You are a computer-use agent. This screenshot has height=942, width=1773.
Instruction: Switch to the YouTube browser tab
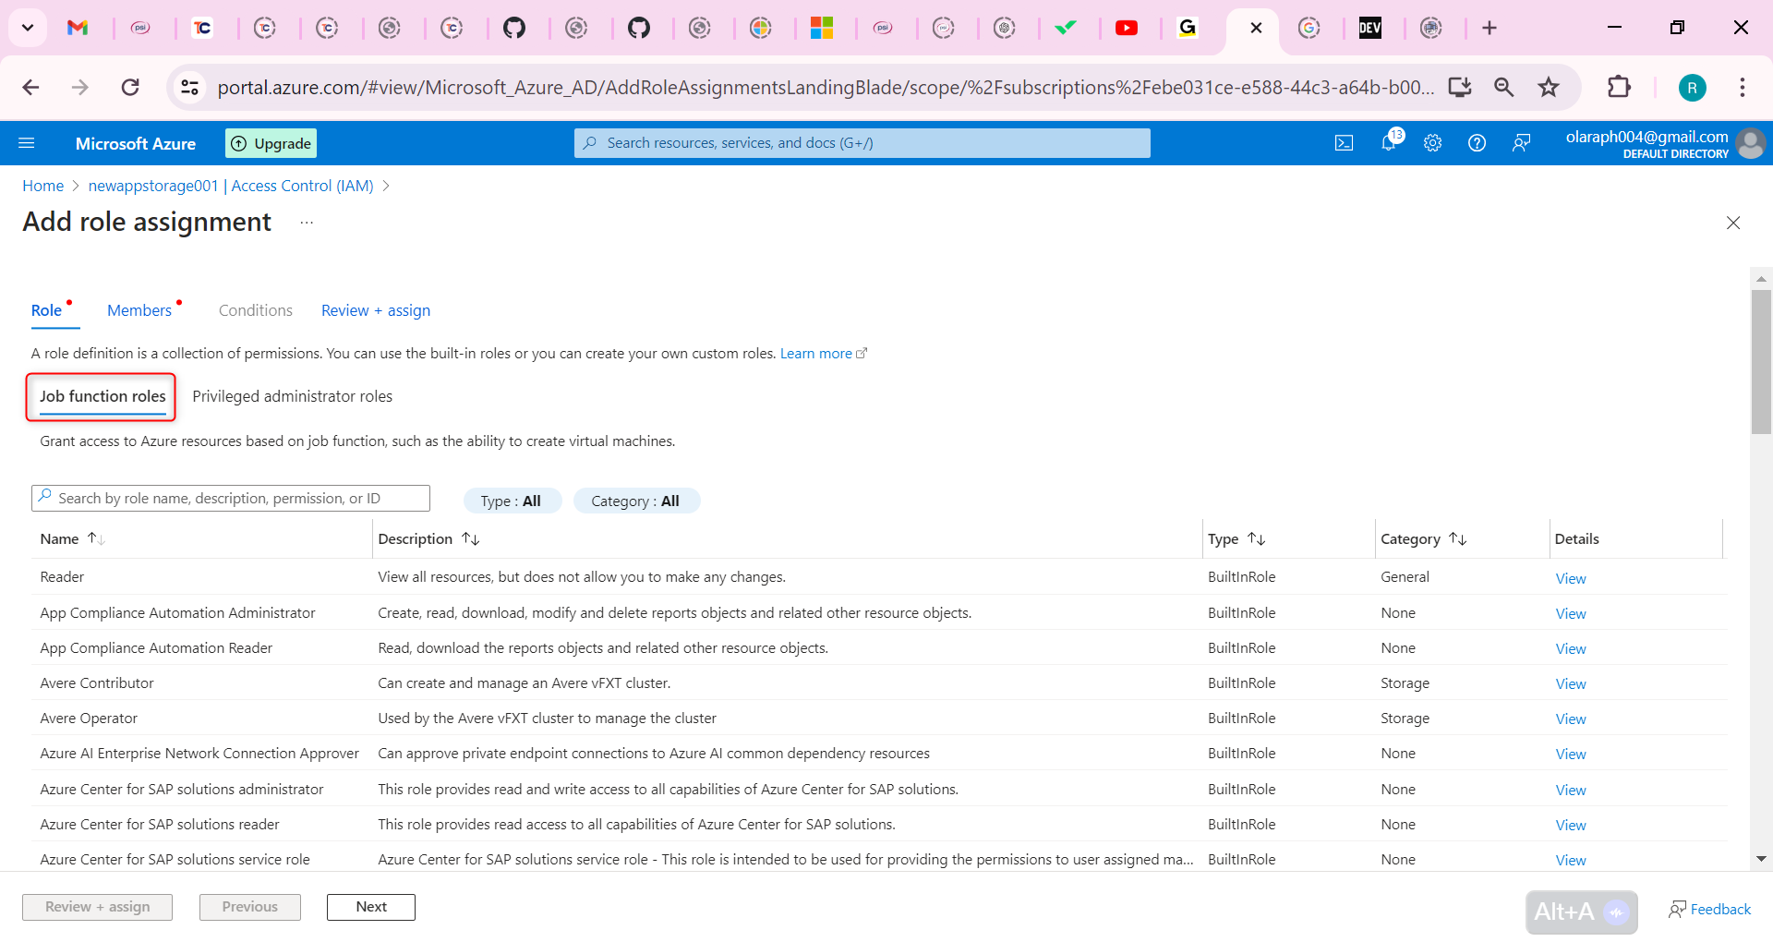[1128, 28]
